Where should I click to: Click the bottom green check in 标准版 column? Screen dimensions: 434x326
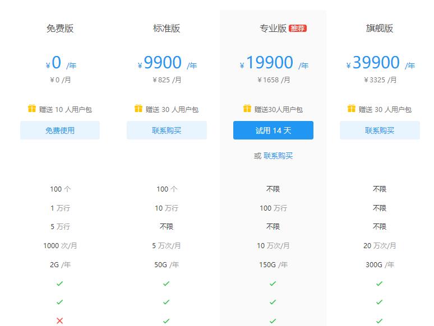click(x=167, y=321)
